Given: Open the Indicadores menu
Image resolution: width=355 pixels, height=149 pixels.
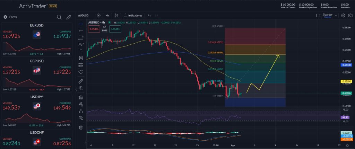Looking at the screenshot, I should click(132, 15).
